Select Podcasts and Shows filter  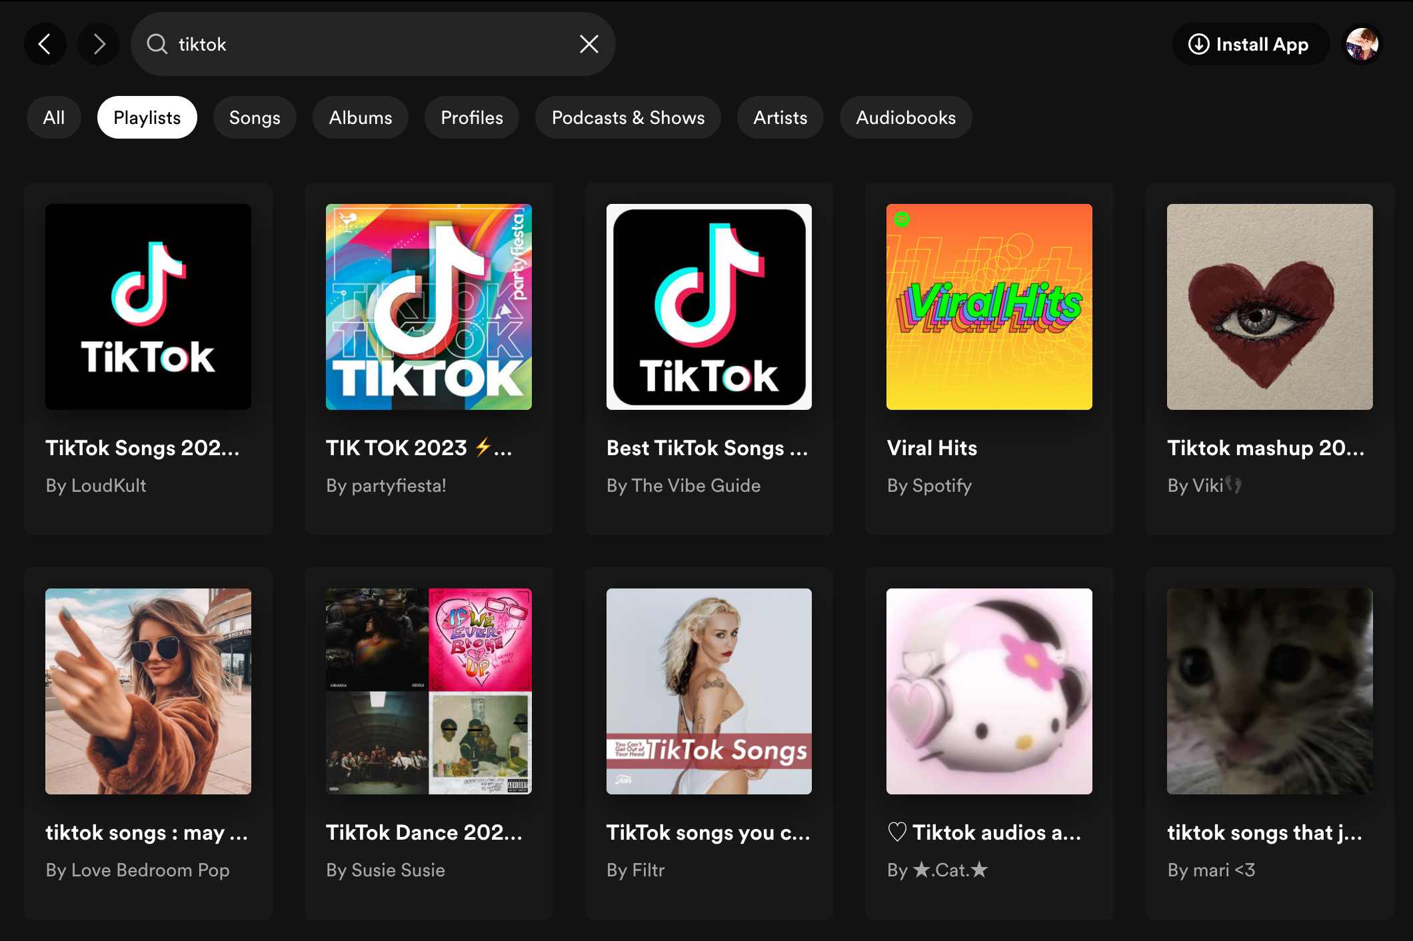tap(628, 117)
